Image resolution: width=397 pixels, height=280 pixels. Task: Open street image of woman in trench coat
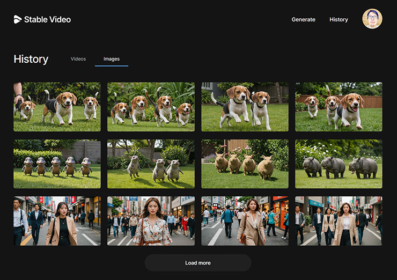point(245,221)
